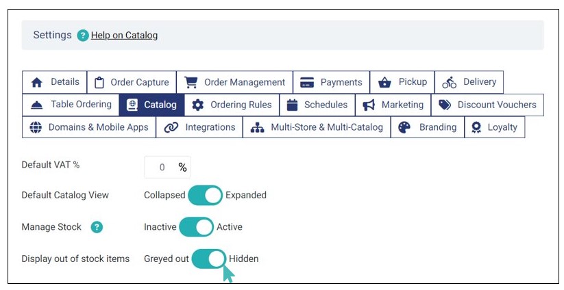564x290 pixels.
Task: Switch to the Schedules tab
Action: point(317,105)
